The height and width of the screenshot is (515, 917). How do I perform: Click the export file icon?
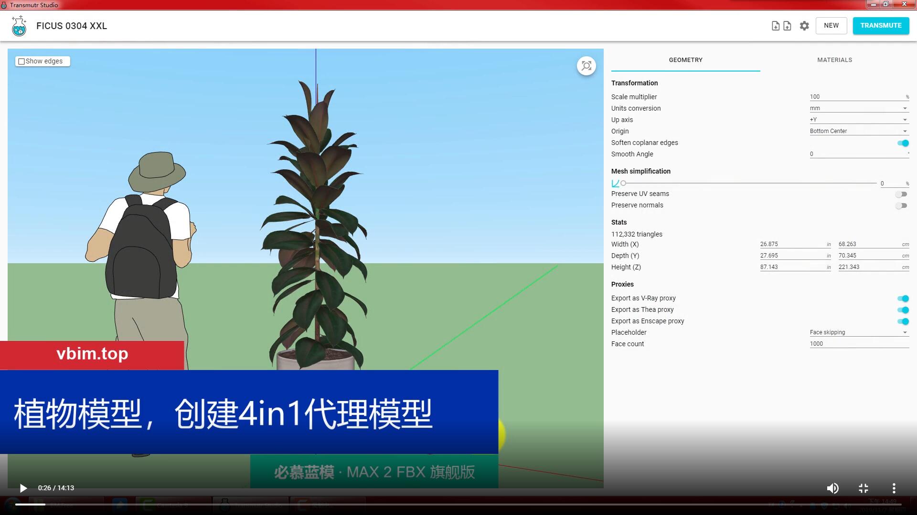(787, 26)
